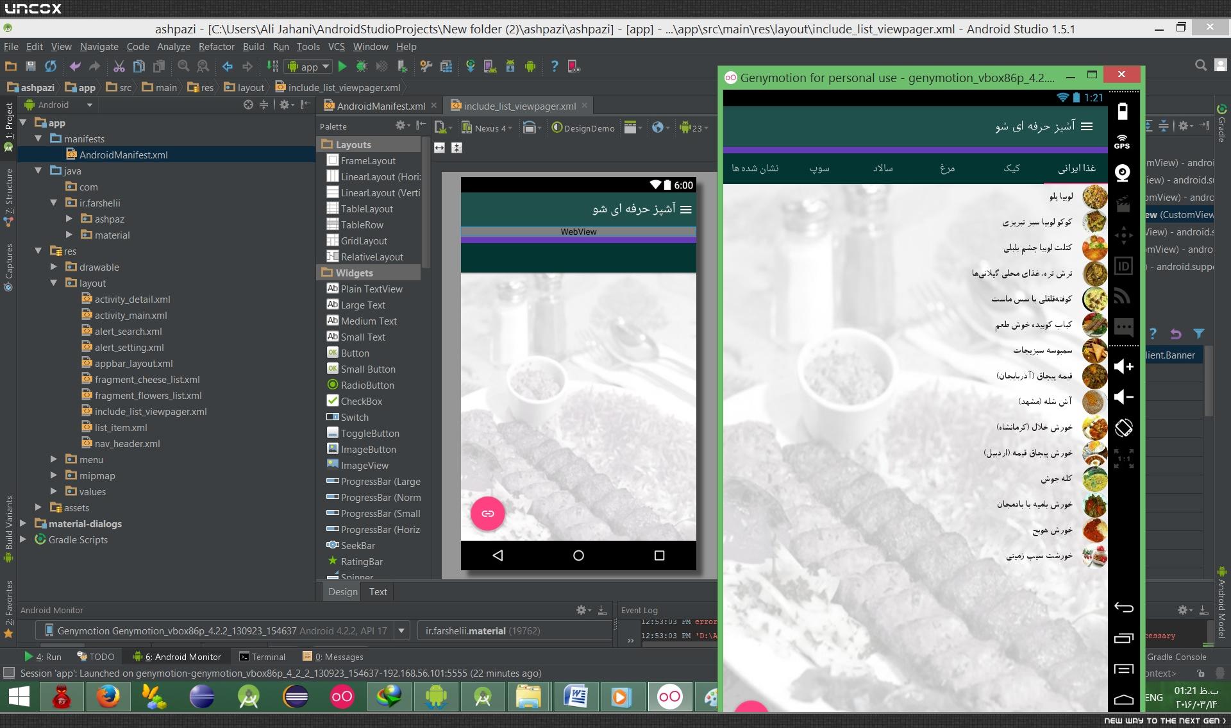Tap the pink floating link button in preview

(x=487, y=514)
